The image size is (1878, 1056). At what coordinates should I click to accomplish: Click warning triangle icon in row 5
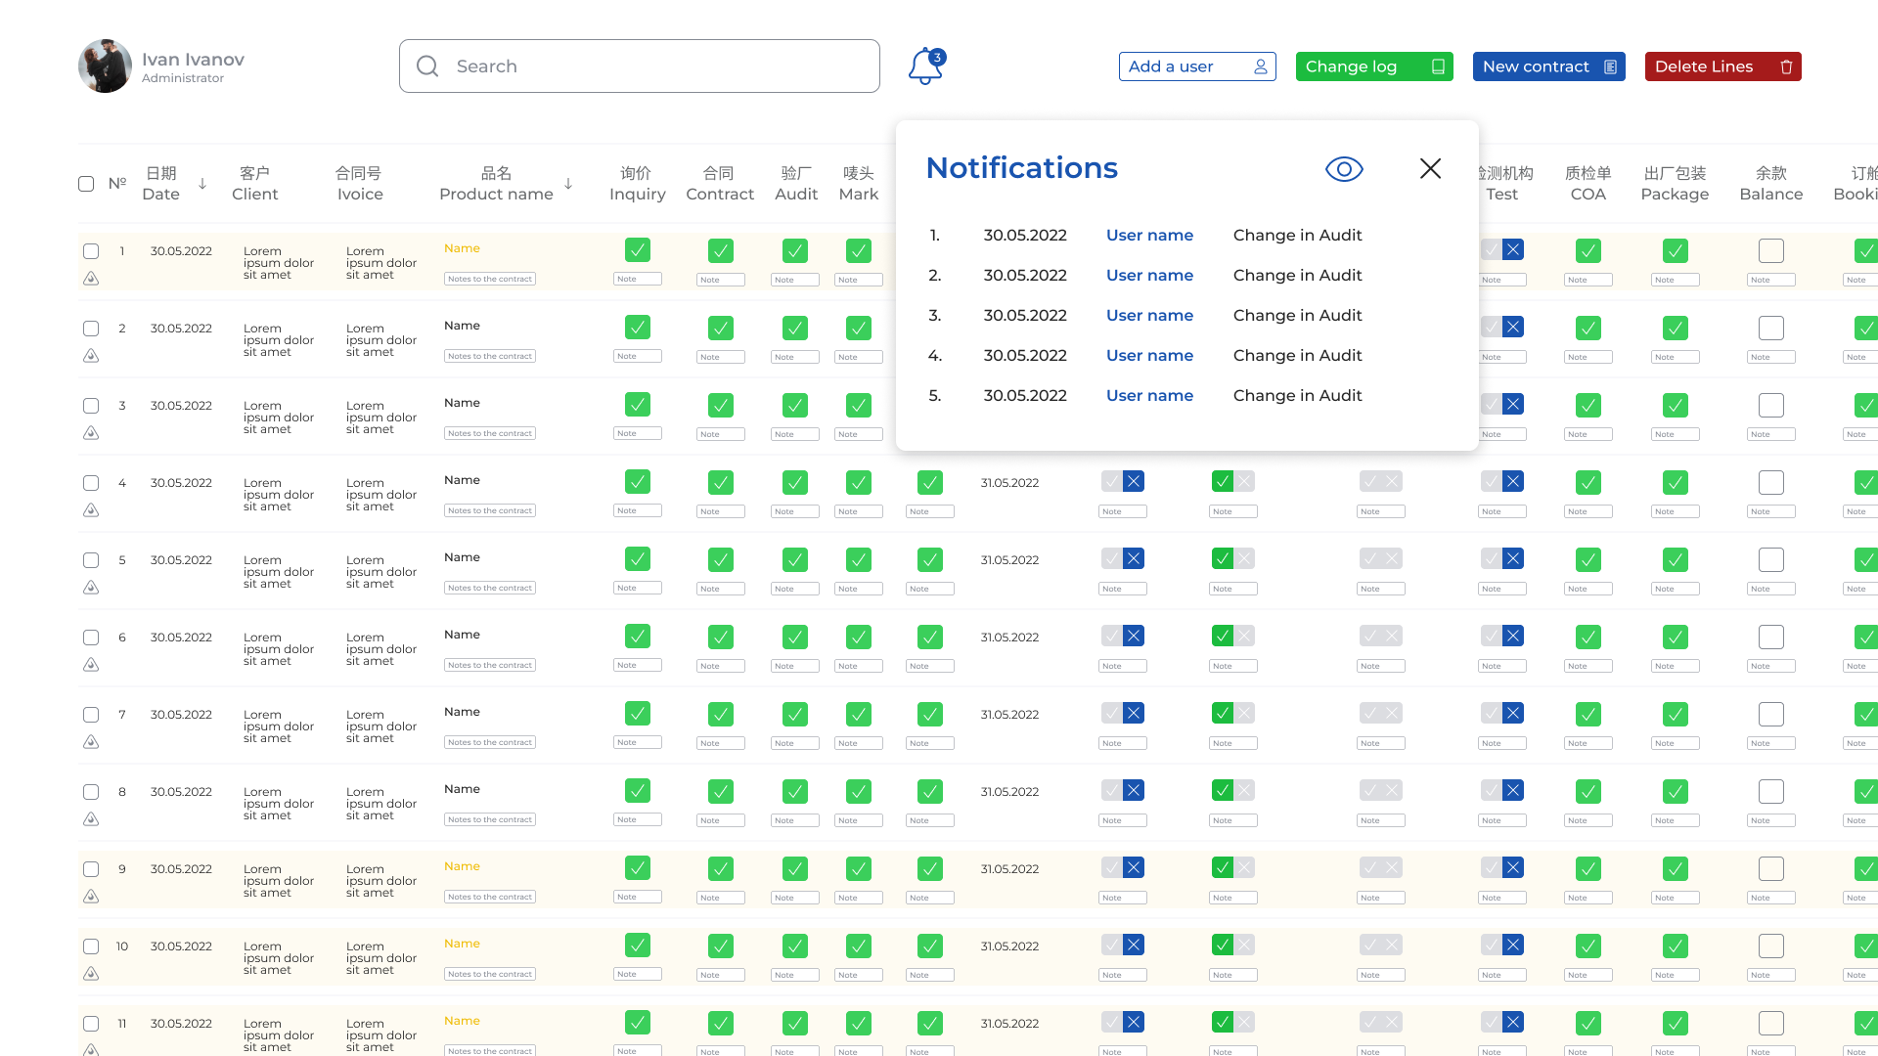point(91,588)
